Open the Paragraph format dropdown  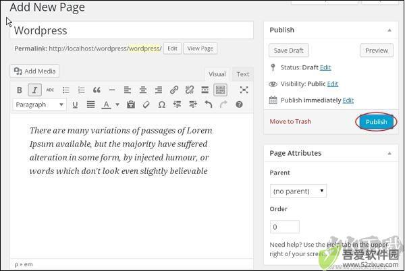coord(39,104)
